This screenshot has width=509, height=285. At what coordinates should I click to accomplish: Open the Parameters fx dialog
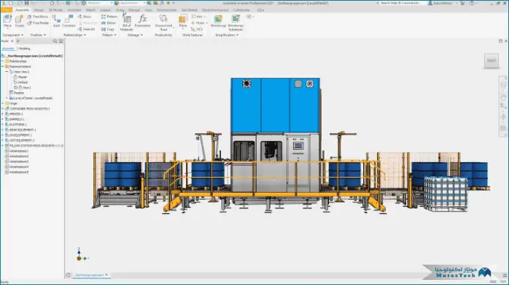(142, 21)
